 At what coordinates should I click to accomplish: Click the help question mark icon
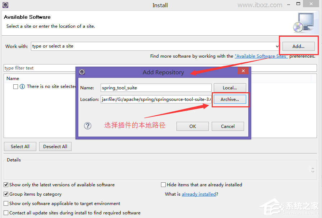[x=88, y=126]
